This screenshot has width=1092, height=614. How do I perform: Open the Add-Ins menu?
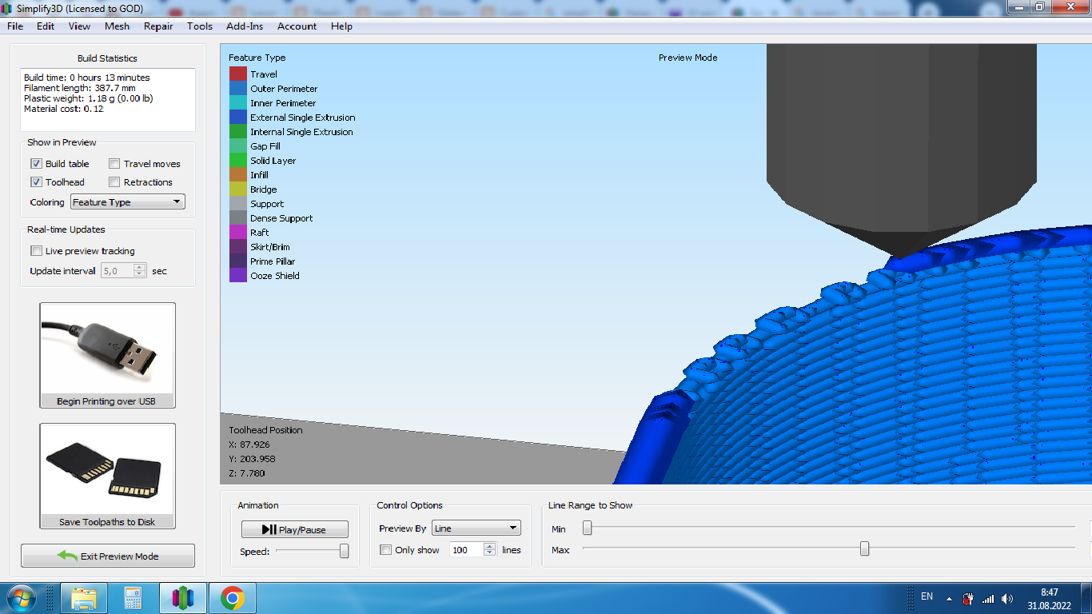tap(245, 26)
